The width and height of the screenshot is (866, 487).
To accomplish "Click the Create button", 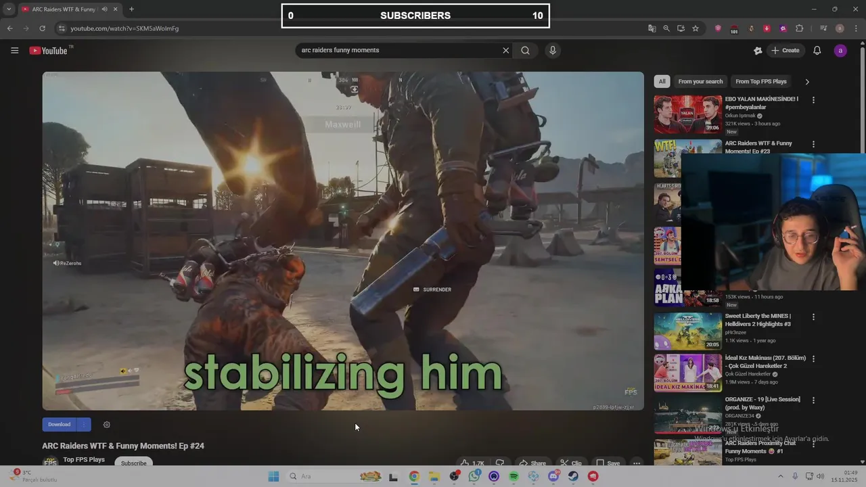I will coord(785,51).
